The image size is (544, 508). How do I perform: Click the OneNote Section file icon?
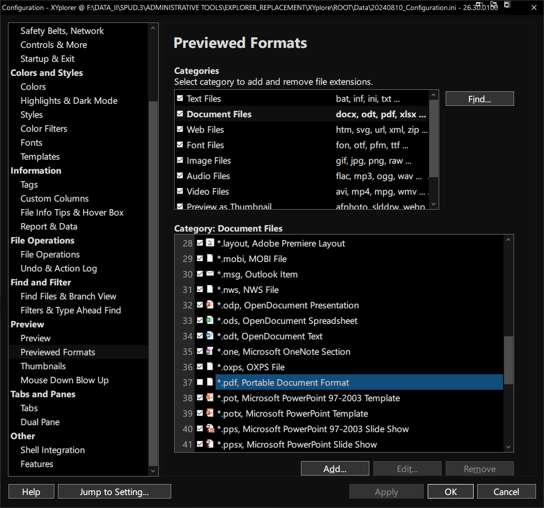click(210, 351)
